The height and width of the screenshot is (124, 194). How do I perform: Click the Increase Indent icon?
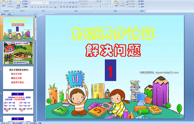pyautogui.click(x=73, y=3)
